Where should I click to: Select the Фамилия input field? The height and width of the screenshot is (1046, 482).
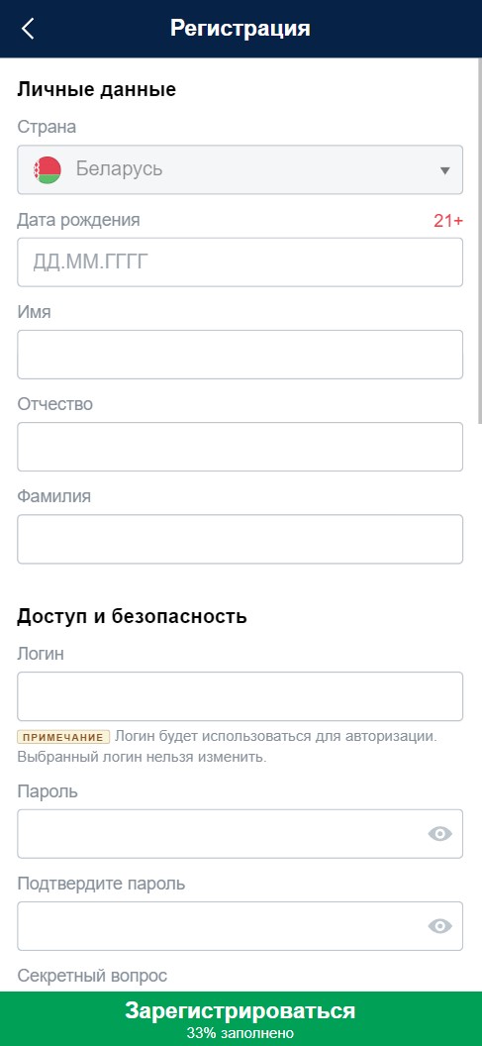pos(240,539)
